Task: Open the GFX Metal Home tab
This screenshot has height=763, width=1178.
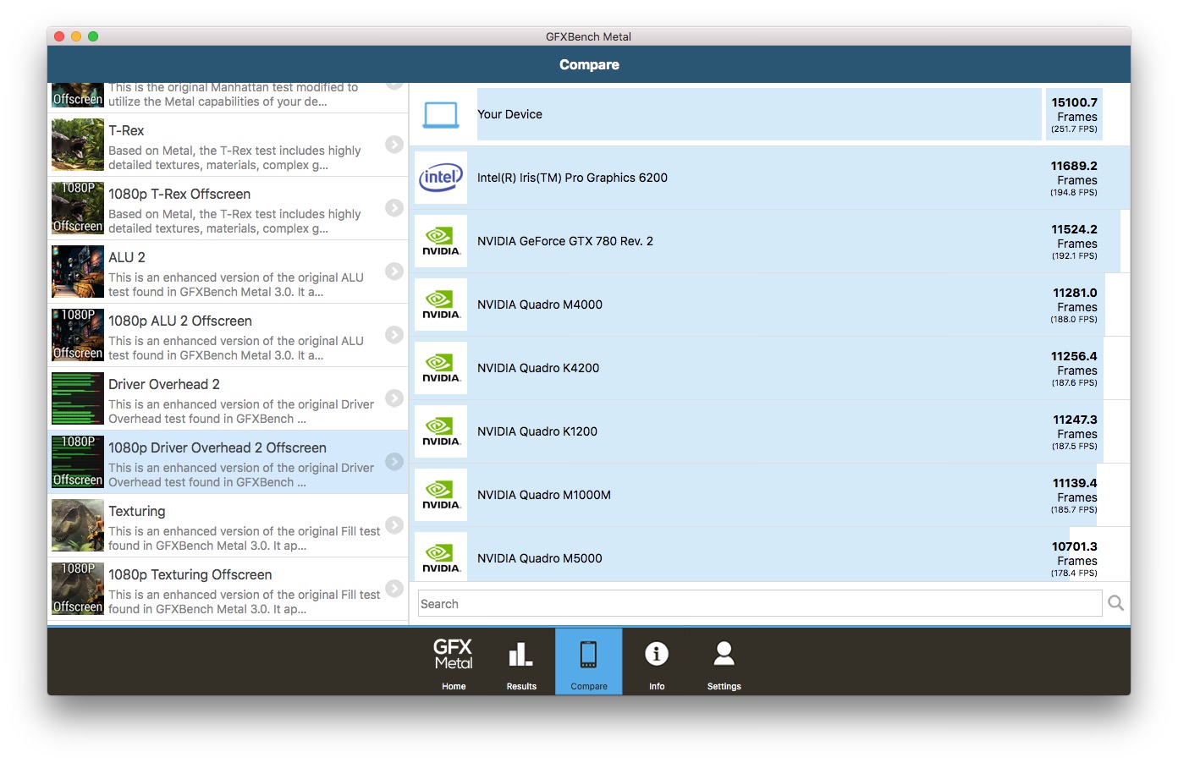Action: pos(454,661)
